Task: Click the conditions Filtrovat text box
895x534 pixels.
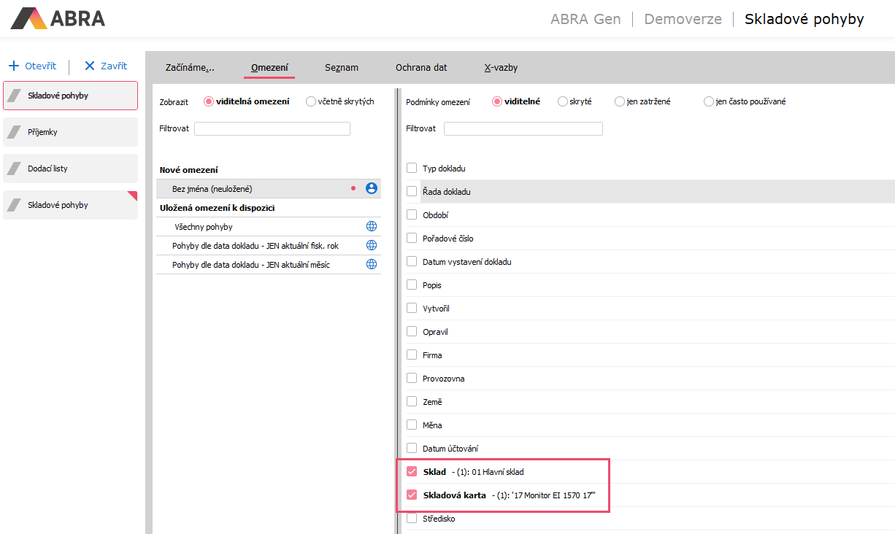Action: click(523, 128)
